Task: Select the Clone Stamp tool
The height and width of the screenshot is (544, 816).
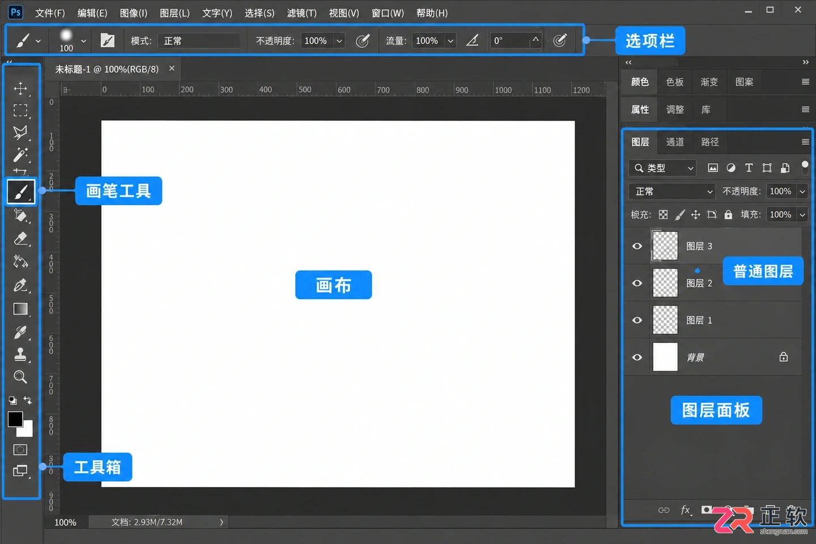Action: click(x=20, y=355)
